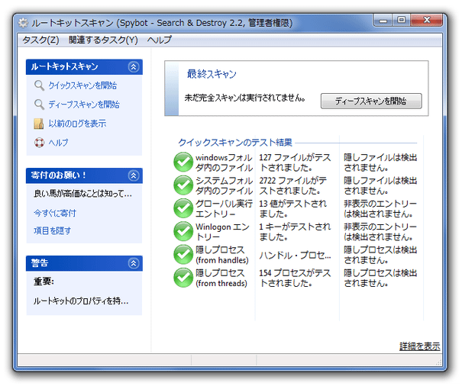Click text 良い馬が高価なことは知って…
Screen dimensions: 462x386
[82, 194]
